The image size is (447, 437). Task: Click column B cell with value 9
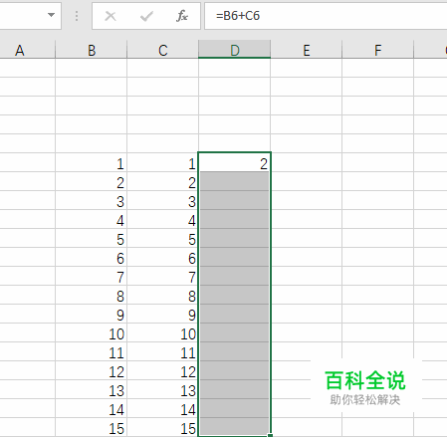click(92, 314)
